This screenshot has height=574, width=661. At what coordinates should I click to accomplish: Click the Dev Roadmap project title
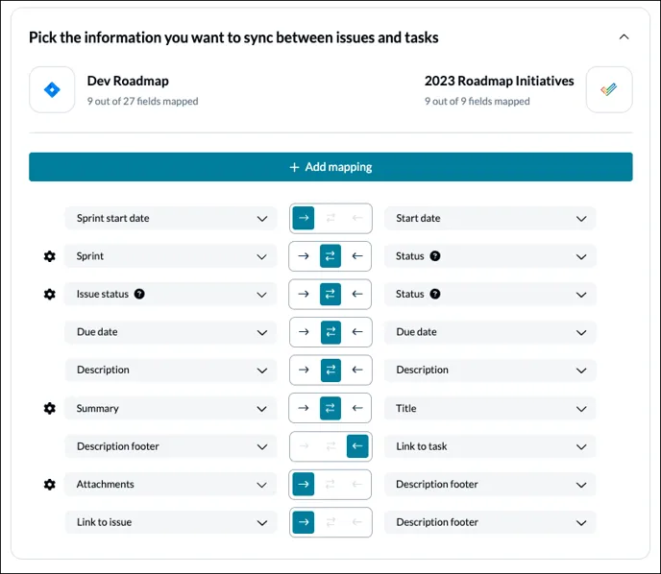pos(128,81)
